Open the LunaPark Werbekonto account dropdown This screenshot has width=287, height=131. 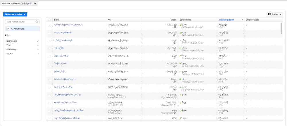tap(19, 3)
